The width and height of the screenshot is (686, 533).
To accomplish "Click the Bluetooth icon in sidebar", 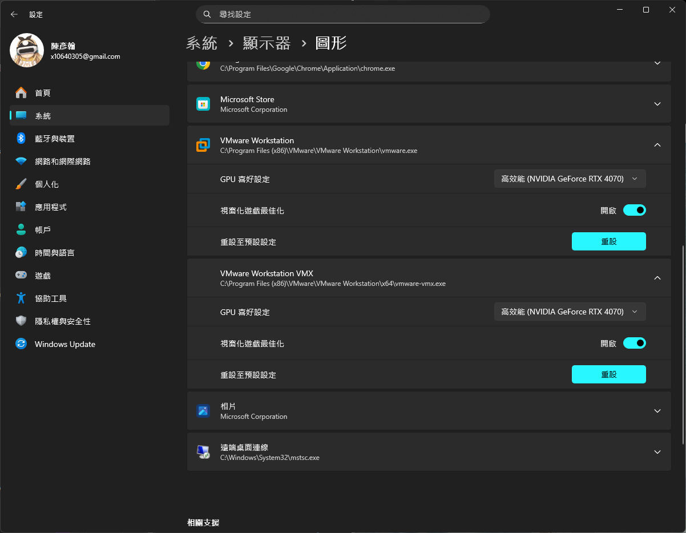I will click(x=21, y=138).
